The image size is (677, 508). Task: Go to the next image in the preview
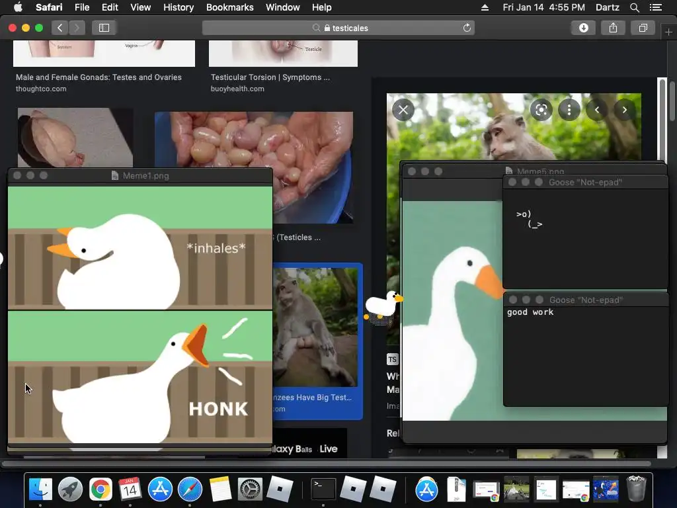(624, 110)
